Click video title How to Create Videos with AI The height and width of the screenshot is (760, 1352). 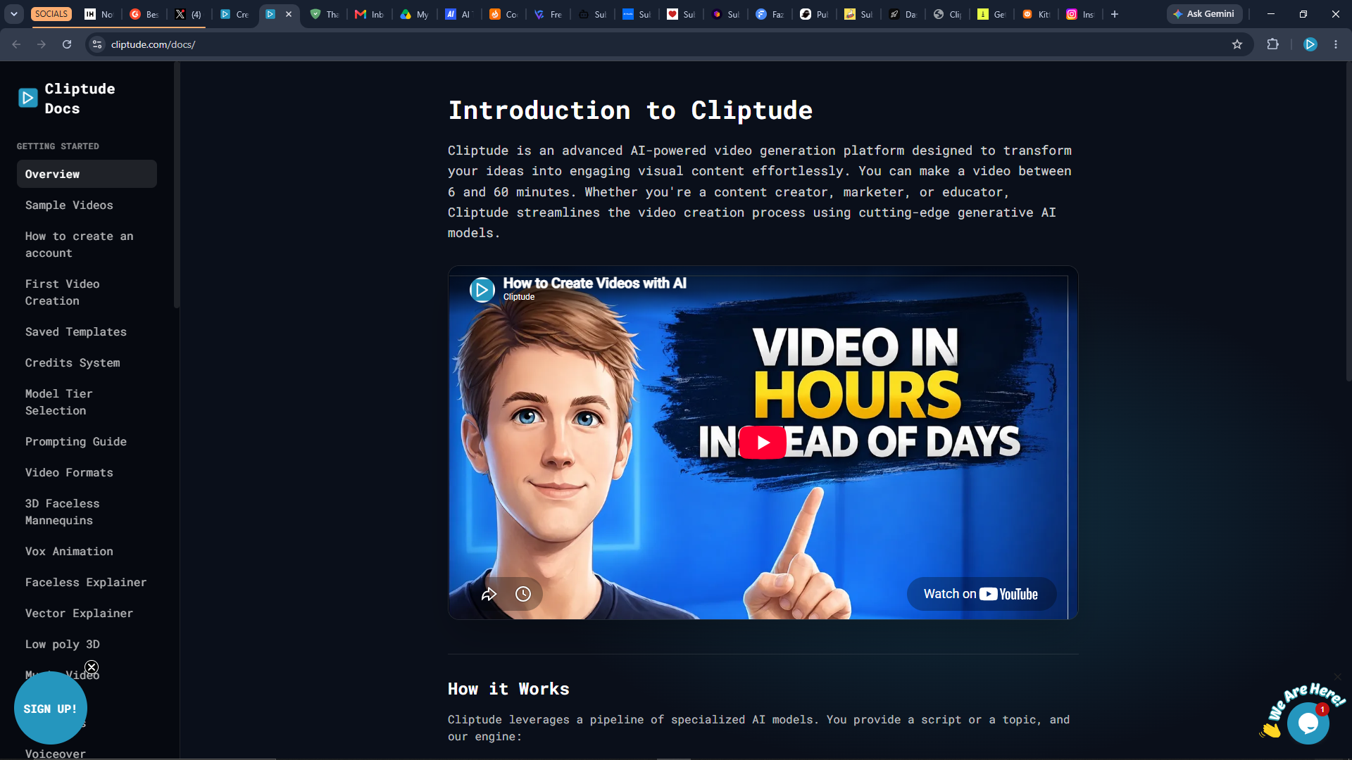594,283
